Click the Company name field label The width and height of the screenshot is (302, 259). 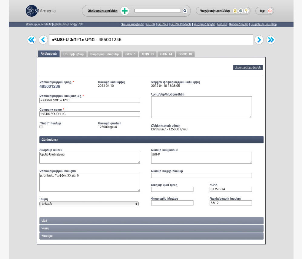(51, 110)
